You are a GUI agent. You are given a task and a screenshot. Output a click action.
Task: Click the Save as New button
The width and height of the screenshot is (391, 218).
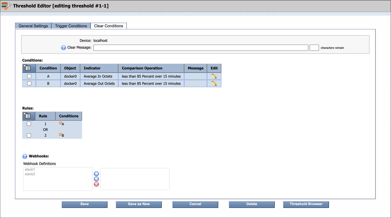tap(139, 204)
